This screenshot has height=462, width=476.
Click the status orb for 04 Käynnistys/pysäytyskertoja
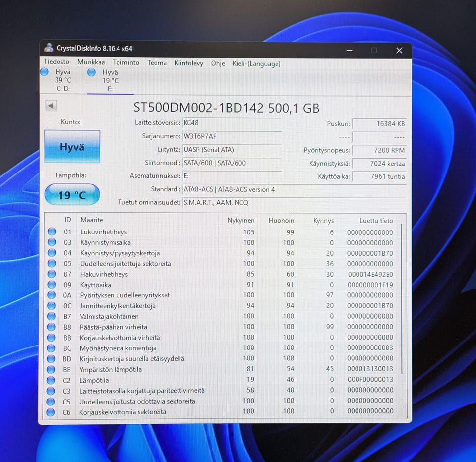(52, 252)
